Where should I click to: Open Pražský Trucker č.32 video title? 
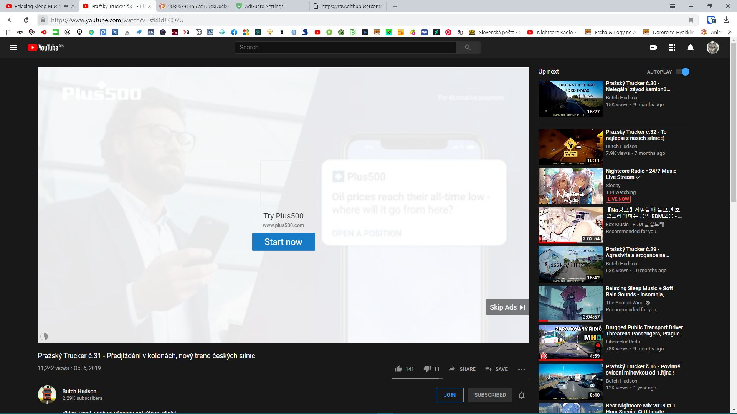pos(636,135)
